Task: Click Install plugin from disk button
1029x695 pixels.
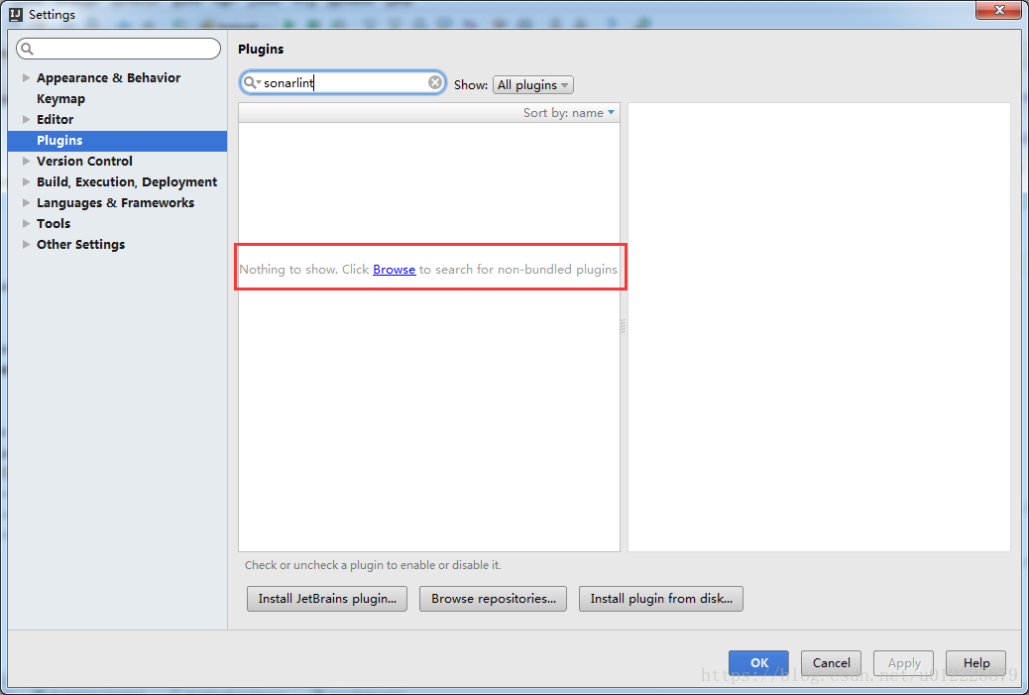Action: pyautogui.click(x=661, y=599)
